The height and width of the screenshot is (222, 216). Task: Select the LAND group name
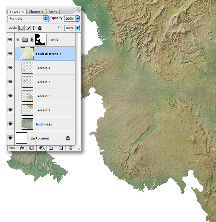pyautogui.click(x=54, y=40)
